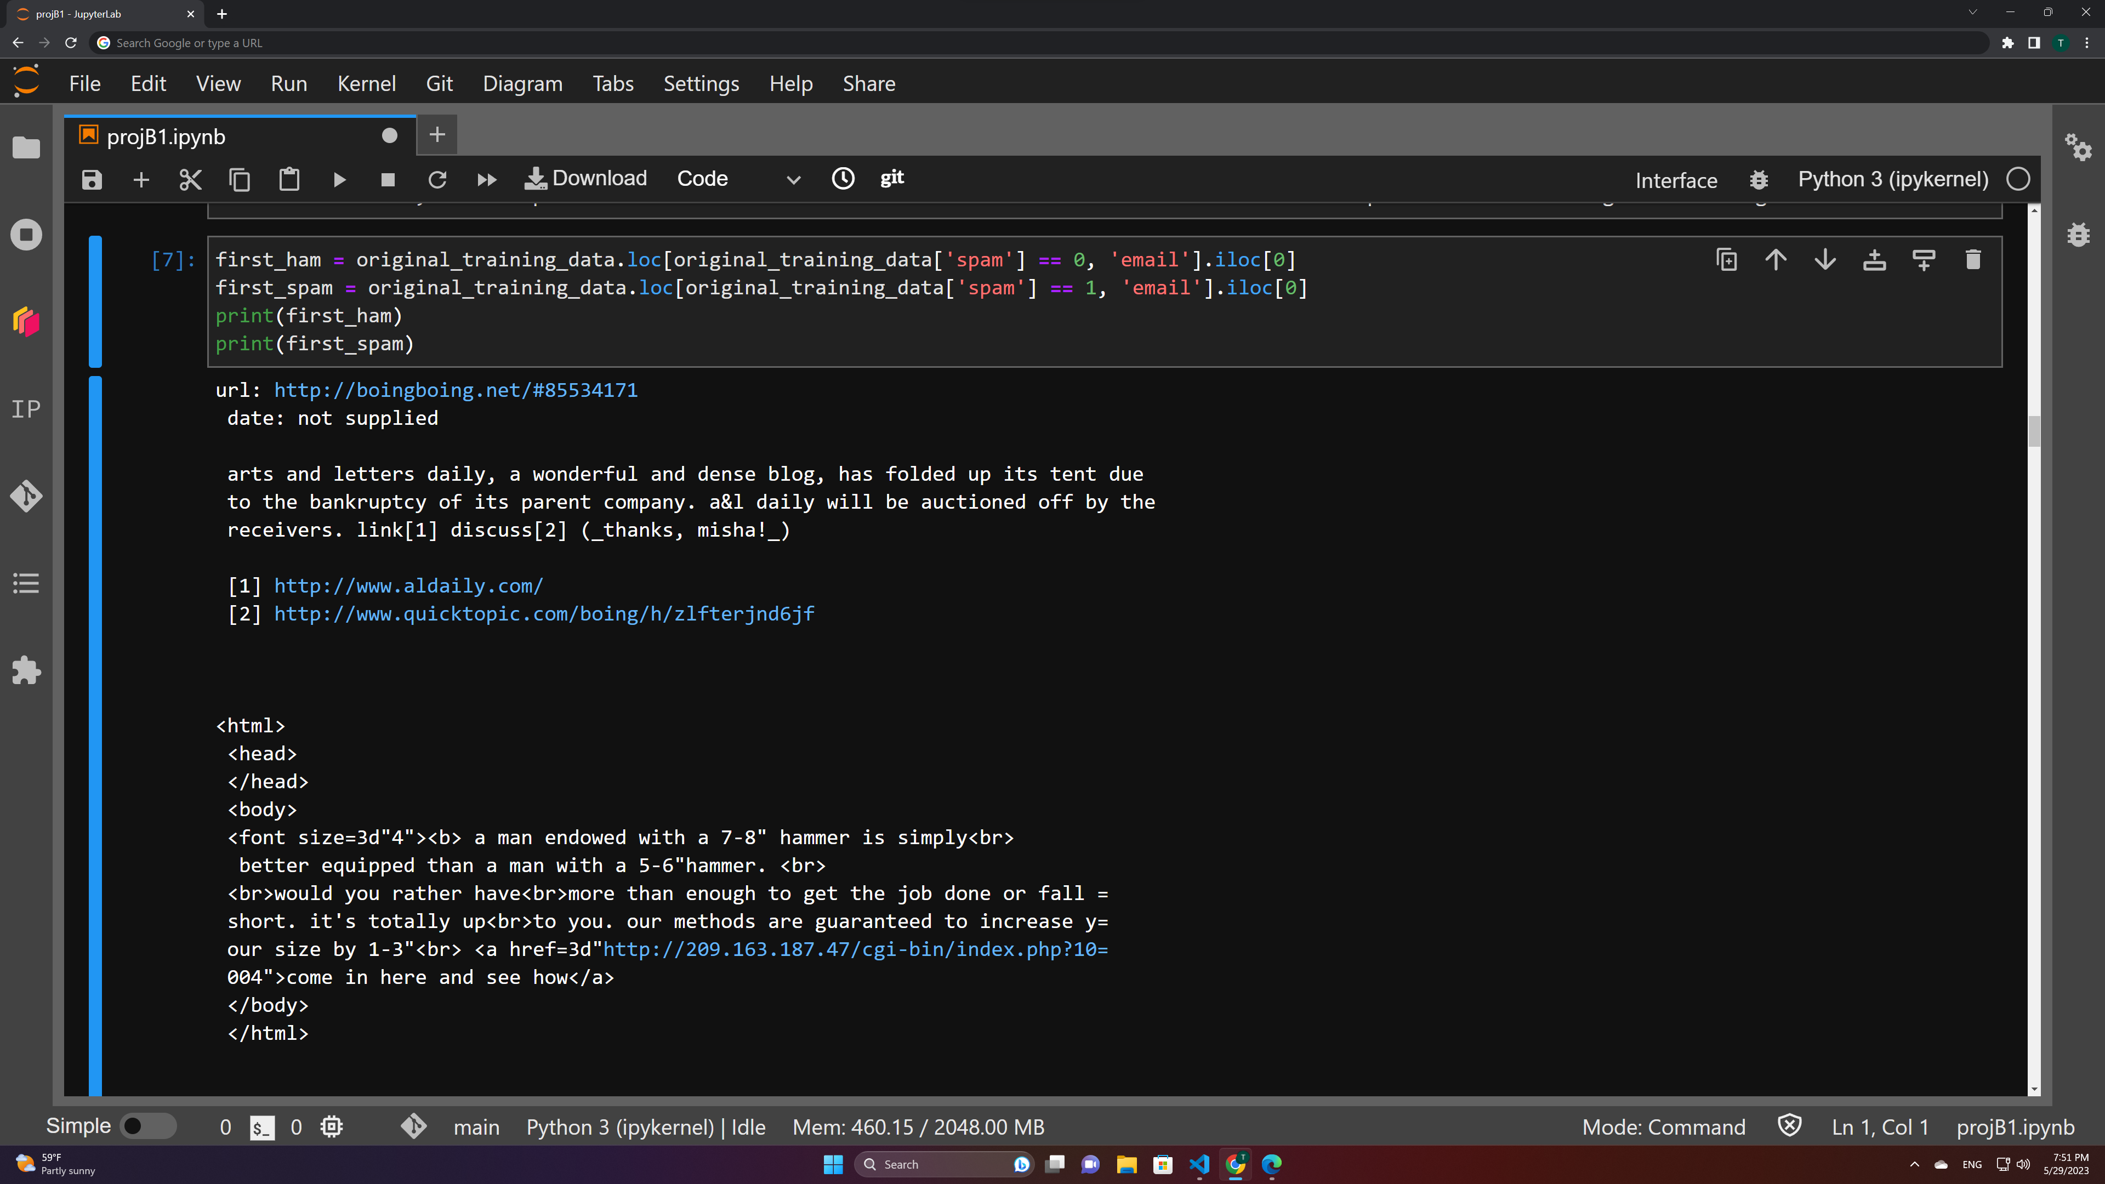Viewport: 2105px width, 1184px height.
Task: Restart the kernel with the refresh icon
Action: (x=437, y=179)
